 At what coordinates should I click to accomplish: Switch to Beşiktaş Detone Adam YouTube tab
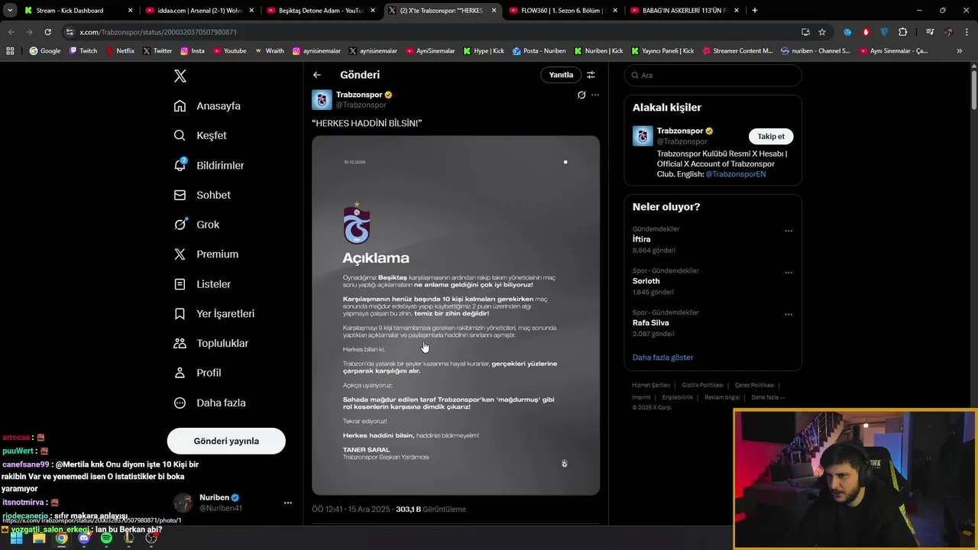[x=319, y=11]
